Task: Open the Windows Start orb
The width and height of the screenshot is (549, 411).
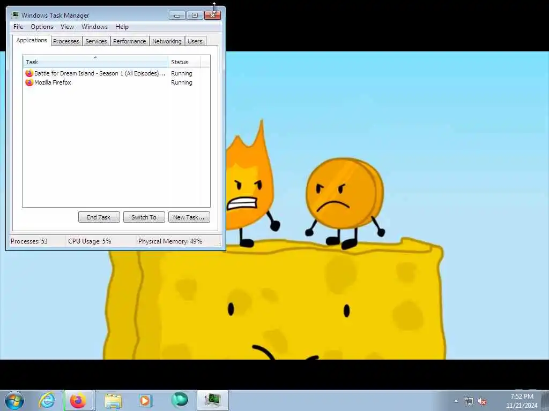Action: (x=14, y=400)
